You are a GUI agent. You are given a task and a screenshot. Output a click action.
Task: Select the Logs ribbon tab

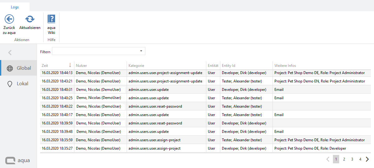click(15, 7)
